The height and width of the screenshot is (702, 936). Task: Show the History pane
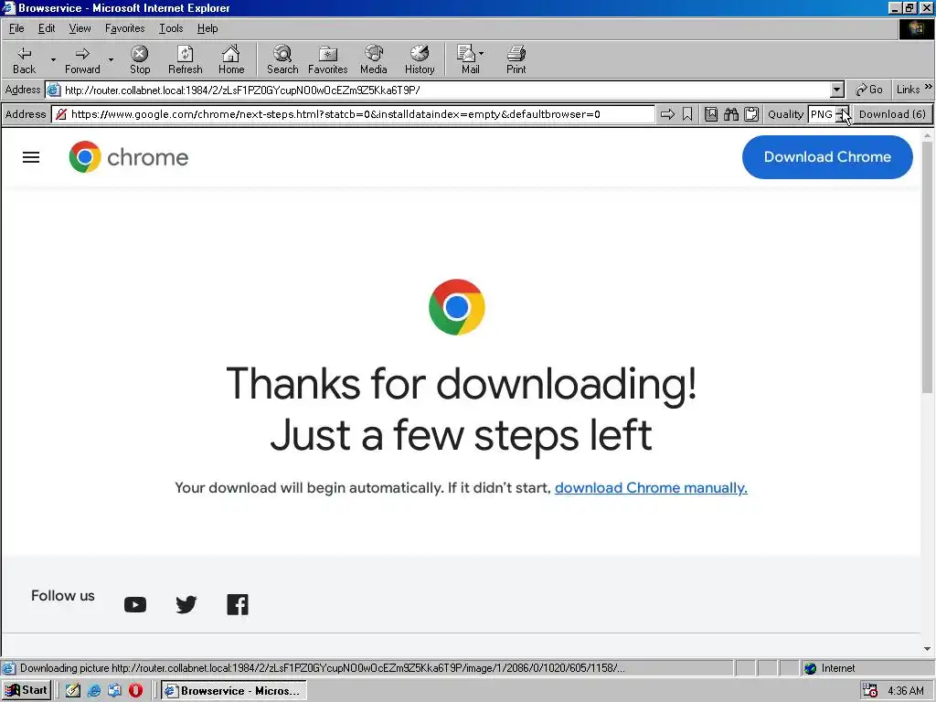pos(420,59)
